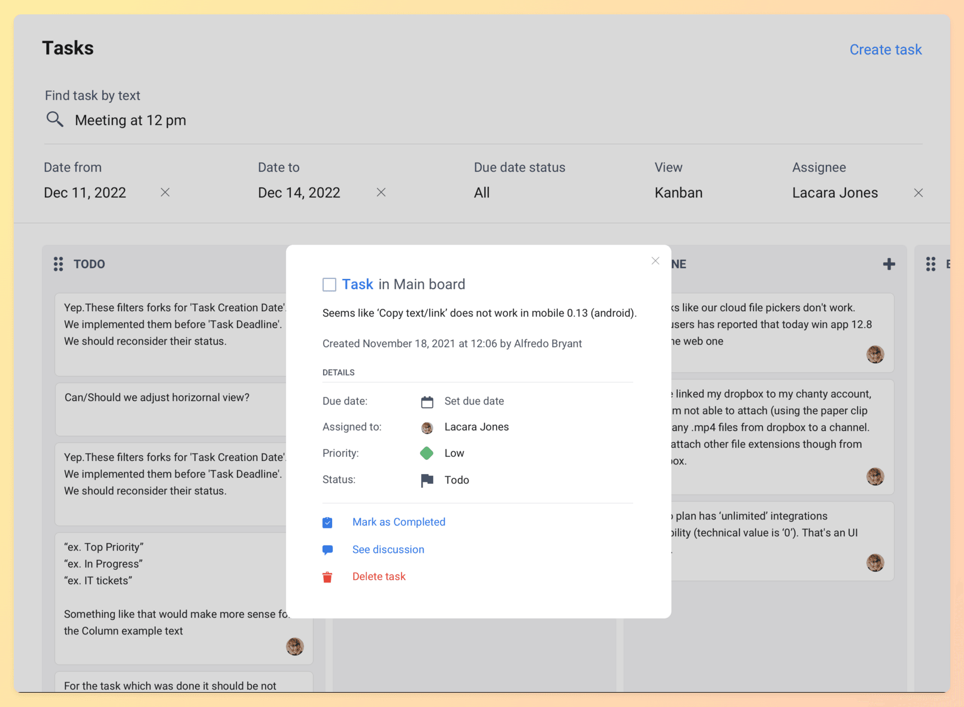Click the speech bubble discussion icon
Screen dimensions: 964x707
327,550
